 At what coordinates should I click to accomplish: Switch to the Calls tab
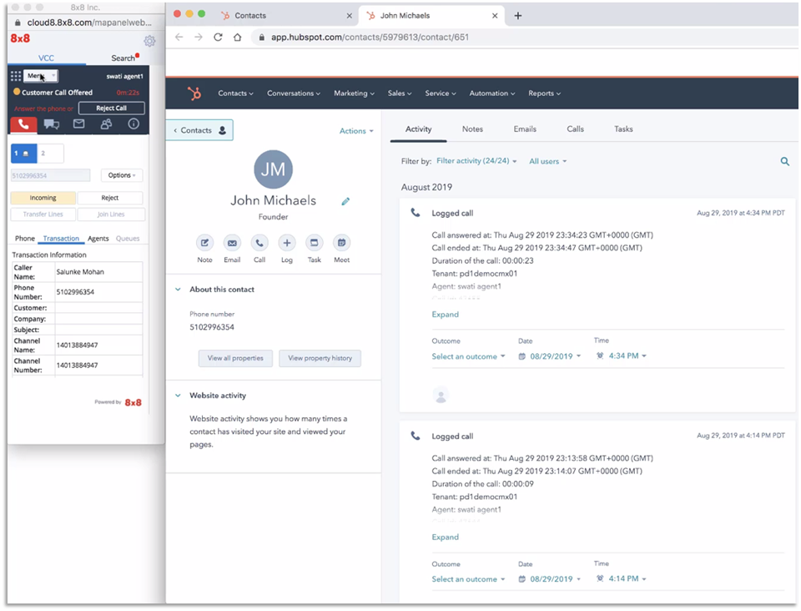[x=575, y=129]
